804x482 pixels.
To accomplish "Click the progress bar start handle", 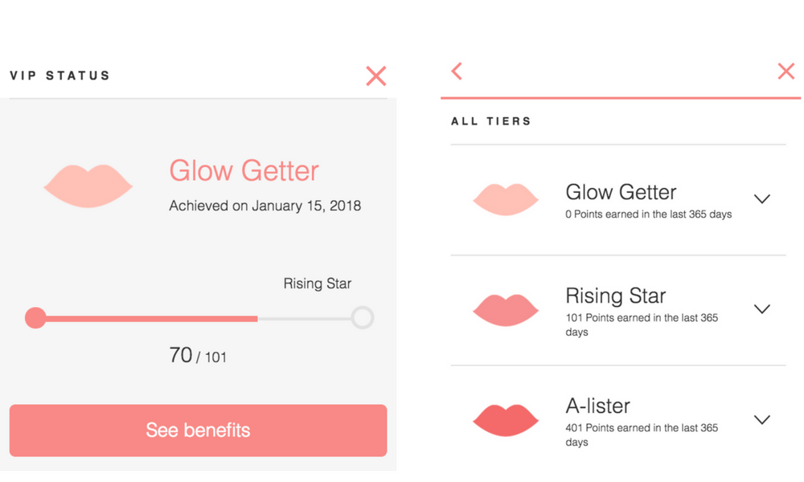I will [x=35, y=318].
